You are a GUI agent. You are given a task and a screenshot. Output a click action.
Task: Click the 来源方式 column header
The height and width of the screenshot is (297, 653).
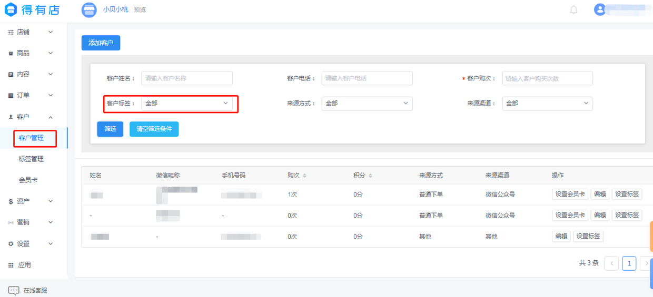coord(431,176)
